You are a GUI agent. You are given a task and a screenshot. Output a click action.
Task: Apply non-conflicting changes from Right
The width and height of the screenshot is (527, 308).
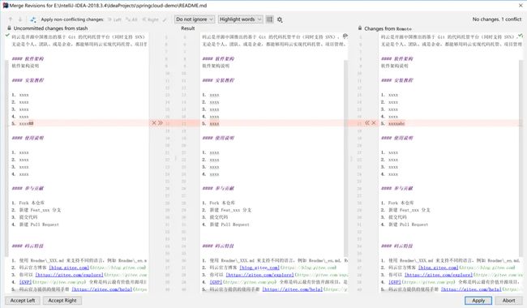click(150, 19)
